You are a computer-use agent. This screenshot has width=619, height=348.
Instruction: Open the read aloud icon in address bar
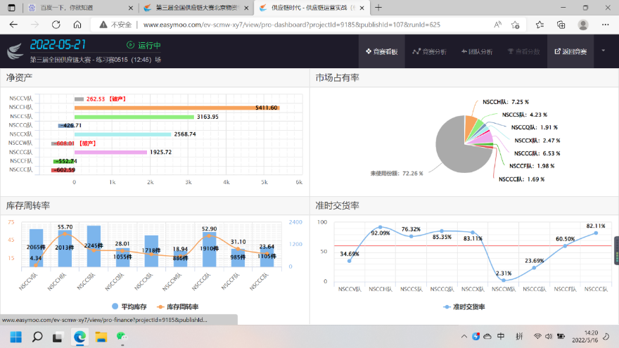498,24
